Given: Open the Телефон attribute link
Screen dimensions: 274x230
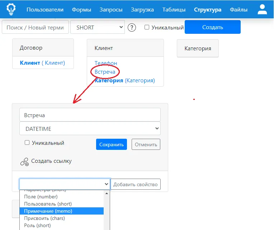Looking at the screenshot, I should tap(106, 63).
